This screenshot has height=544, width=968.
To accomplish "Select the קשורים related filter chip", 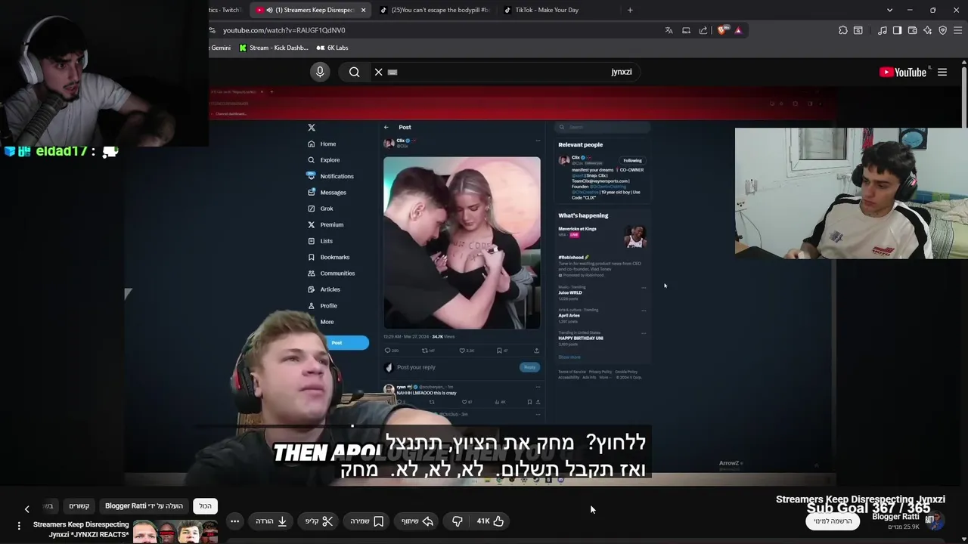I will [79, 505].
